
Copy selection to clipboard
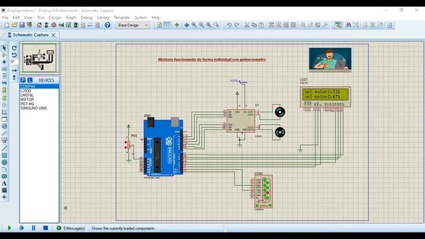click(254, 25)
